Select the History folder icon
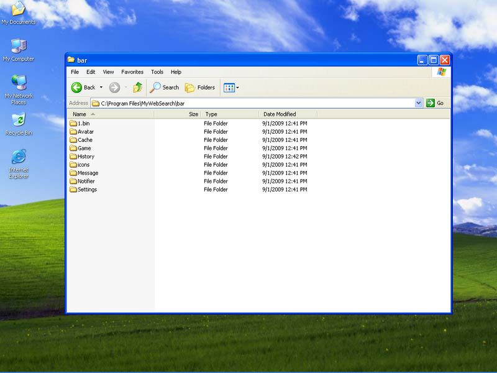This screenshot has width=497, height=373. point(73,157)
